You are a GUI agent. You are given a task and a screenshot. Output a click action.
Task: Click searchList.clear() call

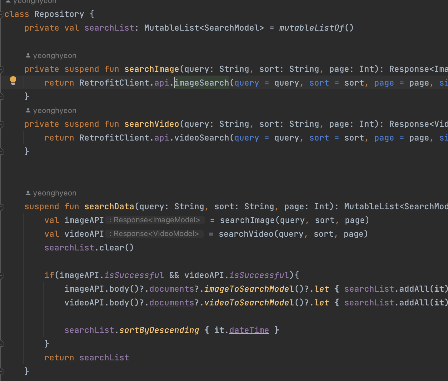coord(89,248)
